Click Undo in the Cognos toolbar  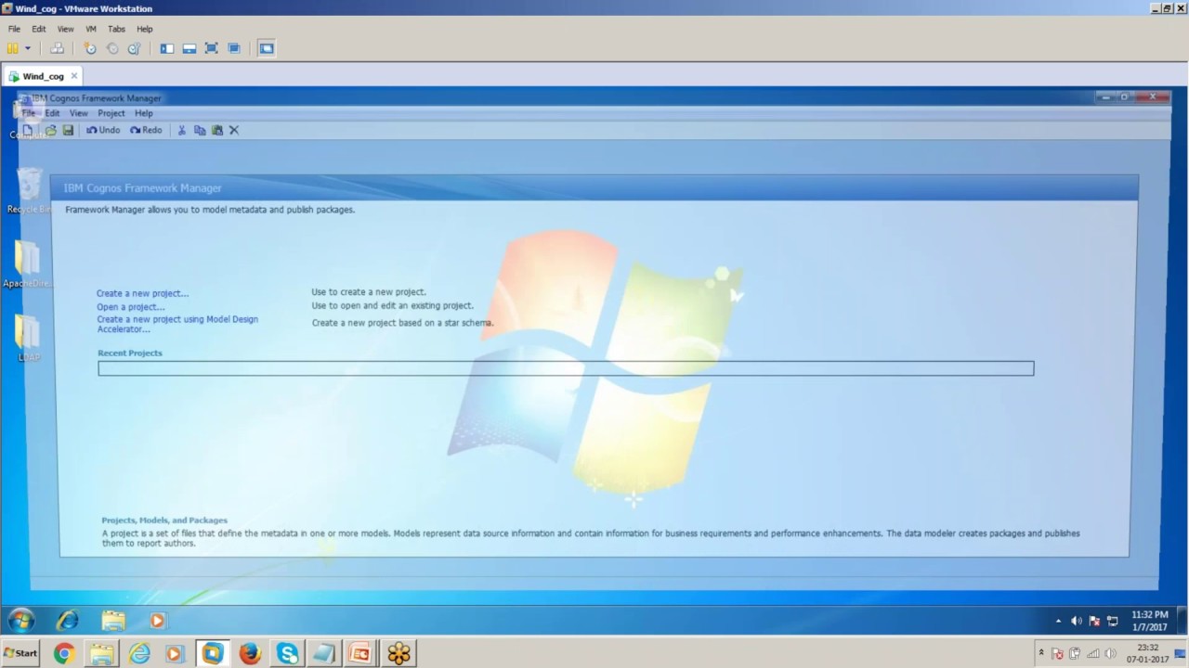click(103, 131)
